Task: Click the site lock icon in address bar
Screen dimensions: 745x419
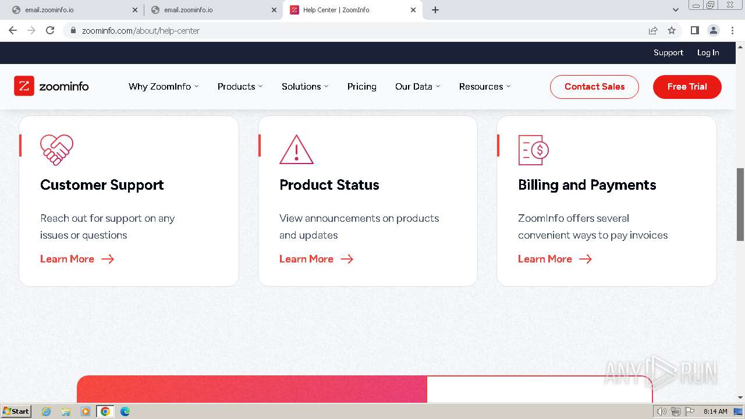Action: coord(73,30)
